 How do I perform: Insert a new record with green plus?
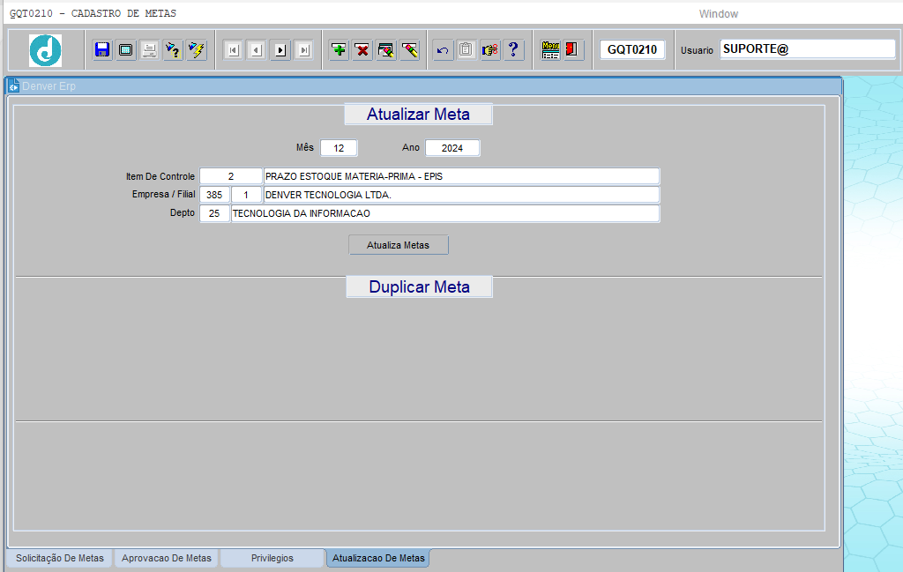tap(340, 50)
